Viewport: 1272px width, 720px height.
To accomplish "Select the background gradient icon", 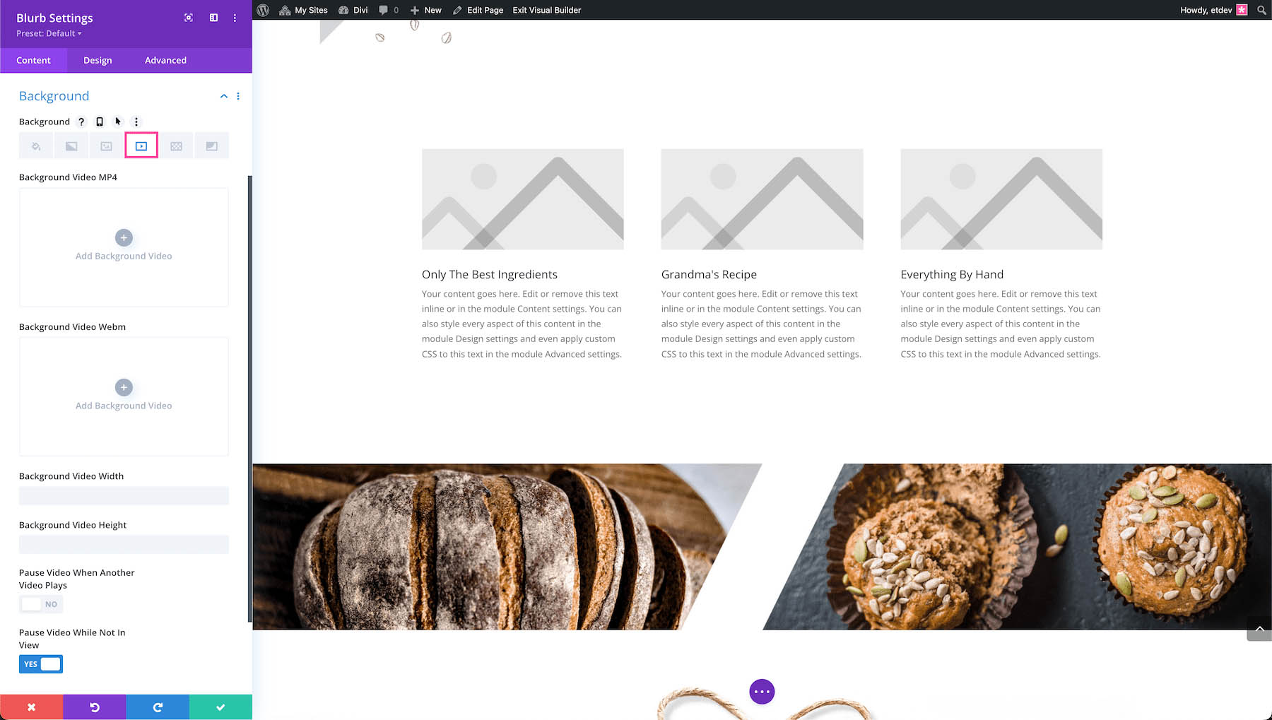I will (71, 146).
